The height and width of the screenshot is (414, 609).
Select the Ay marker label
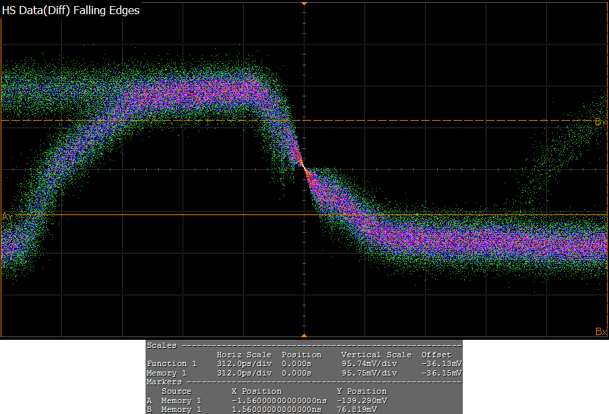[7, 216]
